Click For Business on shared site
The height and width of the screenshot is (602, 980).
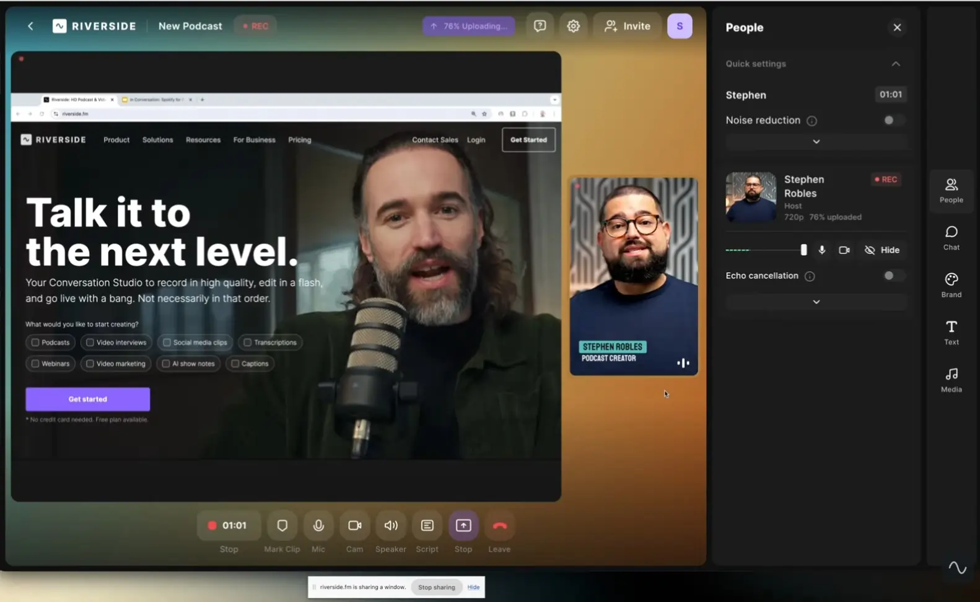point(254,140)
